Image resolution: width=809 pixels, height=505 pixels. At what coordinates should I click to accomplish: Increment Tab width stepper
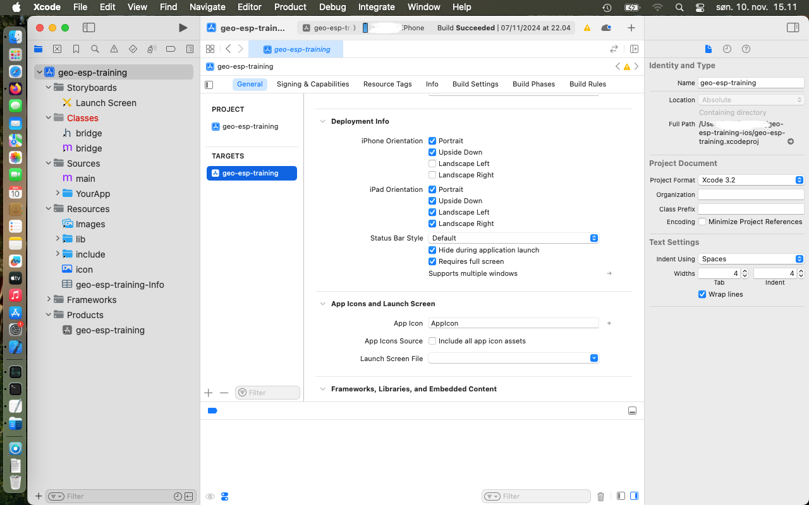coord(745,271)
